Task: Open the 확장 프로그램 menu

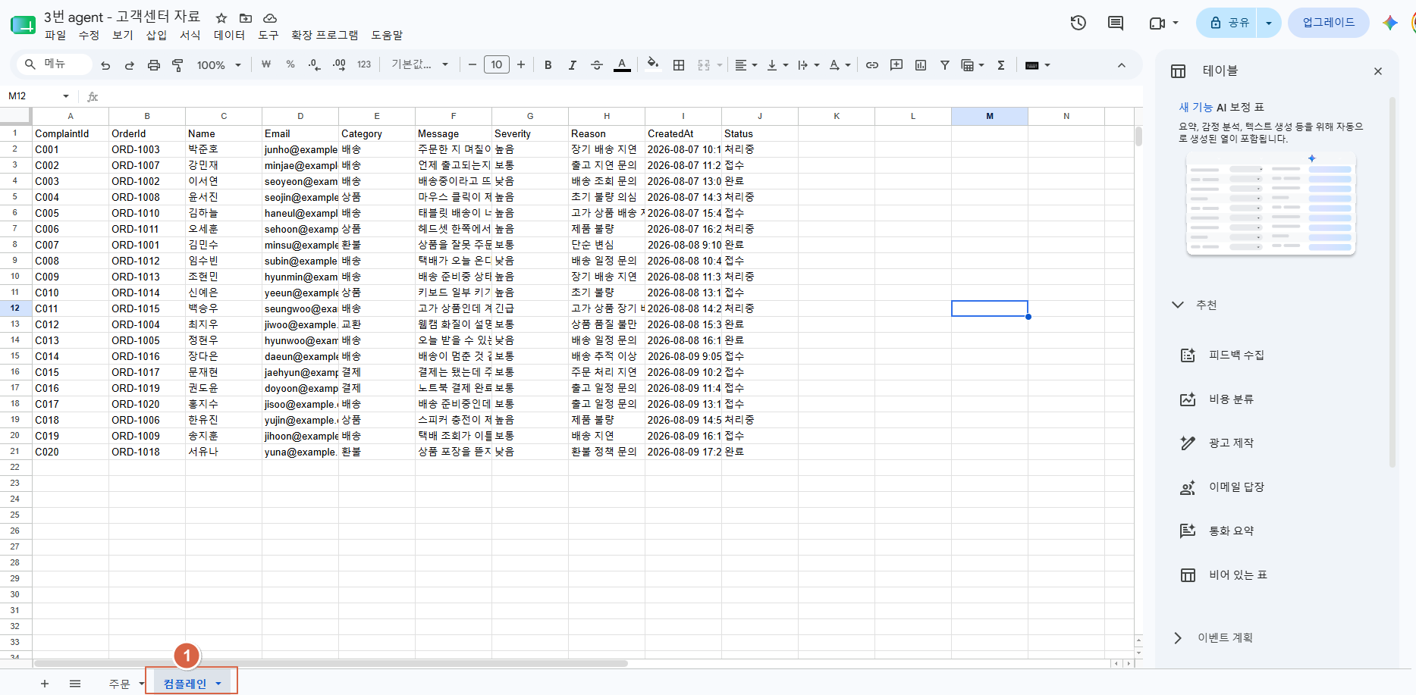Action: [x=325, y=35]
